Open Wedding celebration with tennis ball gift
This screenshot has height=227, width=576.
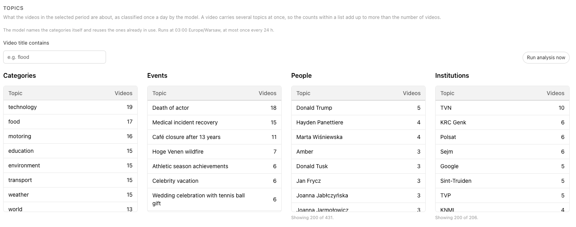click(x=214, y=199)
